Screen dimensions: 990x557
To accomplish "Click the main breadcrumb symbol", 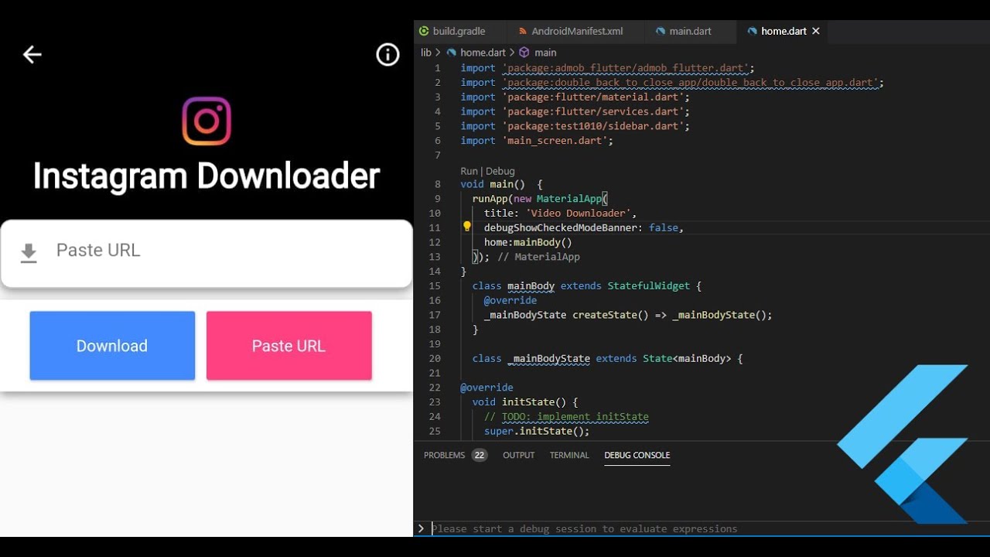I will pyautogui.click(x=545, y=53).
